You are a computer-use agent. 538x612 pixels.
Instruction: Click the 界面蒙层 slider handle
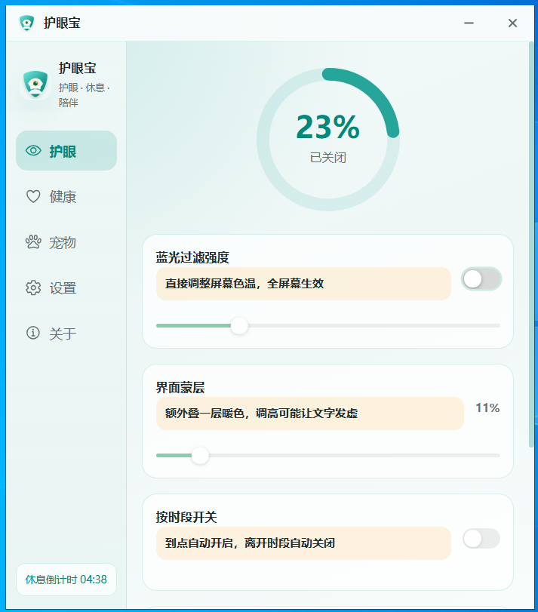coord(200,456)
